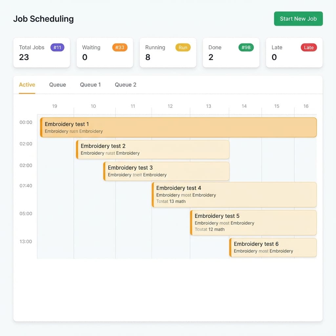Click the Embroidery test 5 job bar

coord(253,222)
